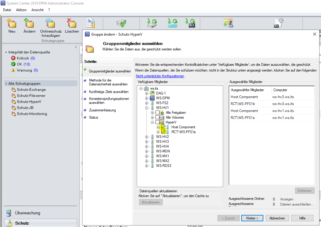Screen dimensions: 321x227
Task: Collapse the Alle Schutzgruppen section
Action: (6, 84)
